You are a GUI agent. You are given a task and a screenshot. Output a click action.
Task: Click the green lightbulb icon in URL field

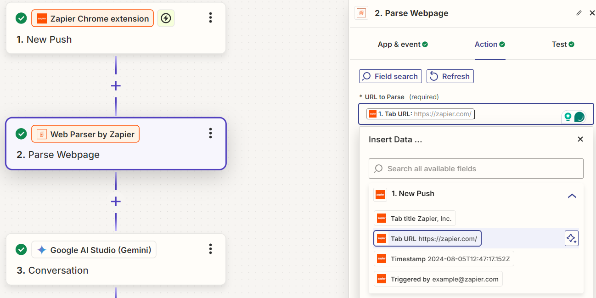(568, 117)
